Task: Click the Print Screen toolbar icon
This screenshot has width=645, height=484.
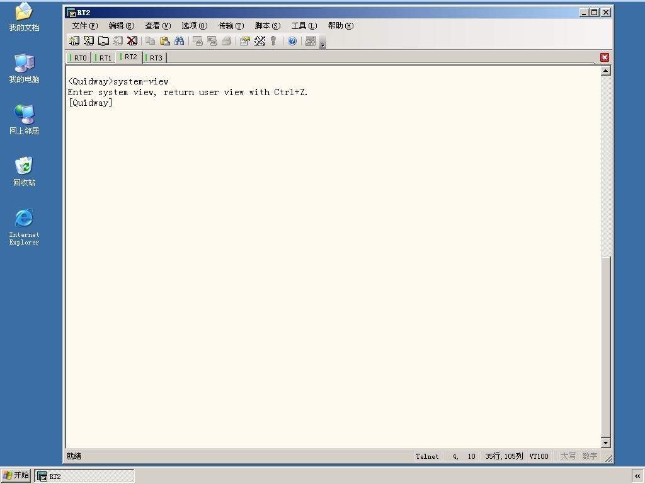Action: click(198, 41)
